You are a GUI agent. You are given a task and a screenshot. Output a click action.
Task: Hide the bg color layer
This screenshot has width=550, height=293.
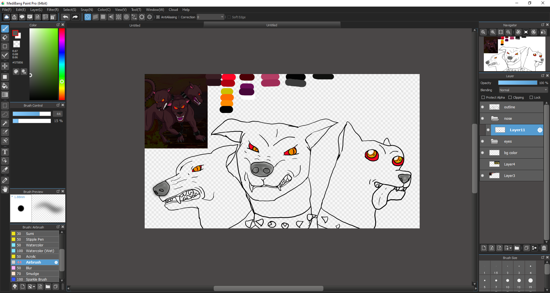(x=482, y=153)
